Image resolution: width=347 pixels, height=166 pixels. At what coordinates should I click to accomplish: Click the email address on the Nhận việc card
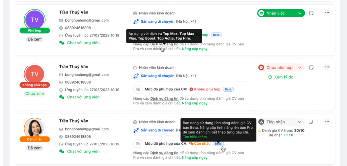click(87, 20)
